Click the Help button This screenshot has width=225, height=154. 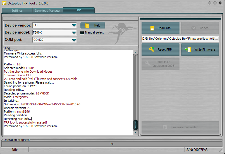(x=93, y=25)
